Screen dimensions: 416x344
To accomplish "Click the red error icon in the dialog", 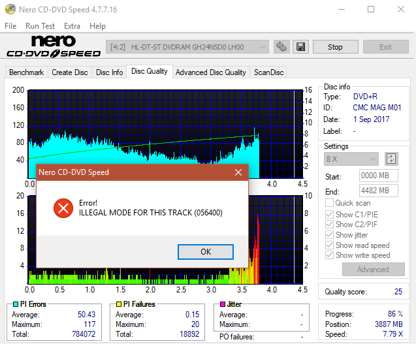I will pyautogui.click(x=63, y=208).
